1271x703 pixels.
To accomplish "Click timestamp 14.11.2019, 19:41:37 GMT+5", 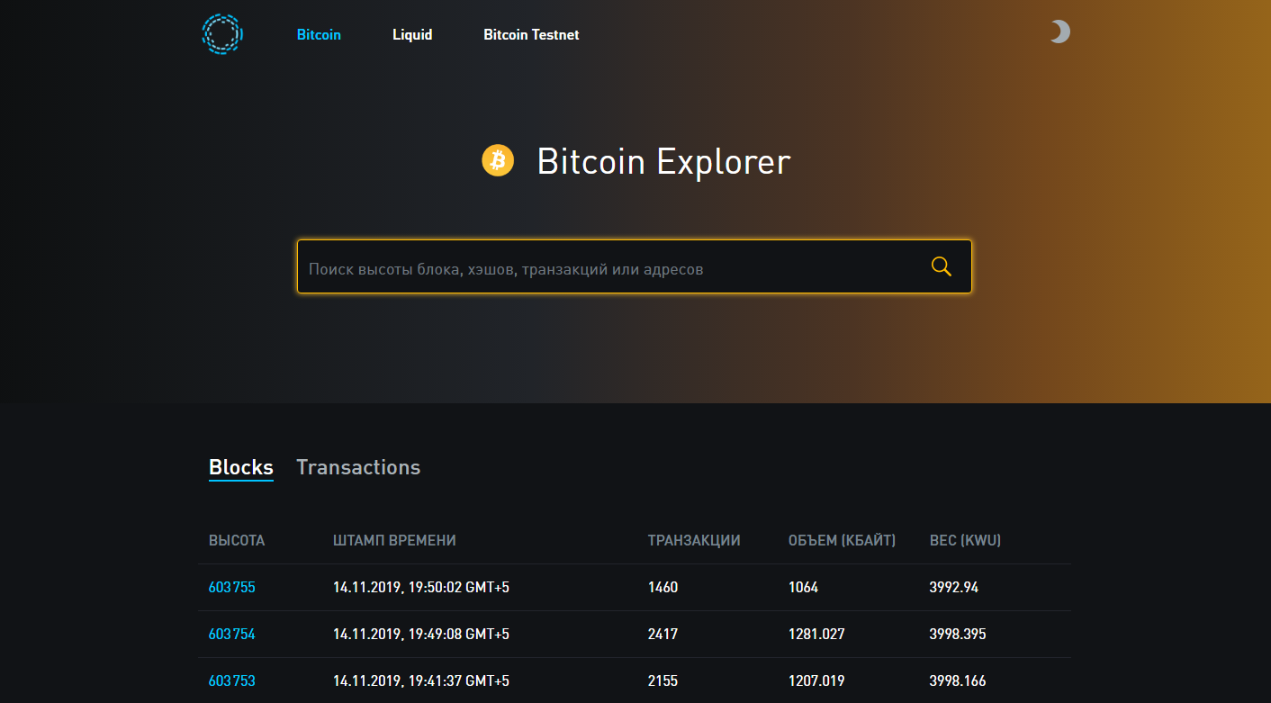I will click(x=421, y=680).
